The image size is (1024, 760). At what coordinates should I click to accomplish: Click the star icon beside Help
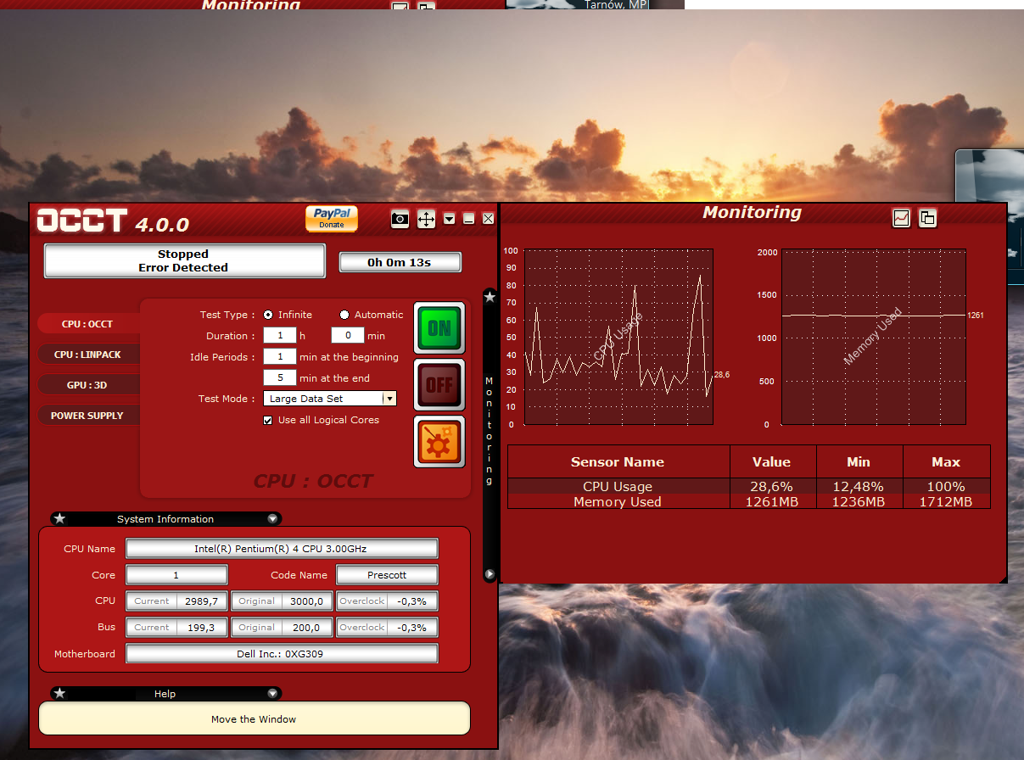pos(59,694)
